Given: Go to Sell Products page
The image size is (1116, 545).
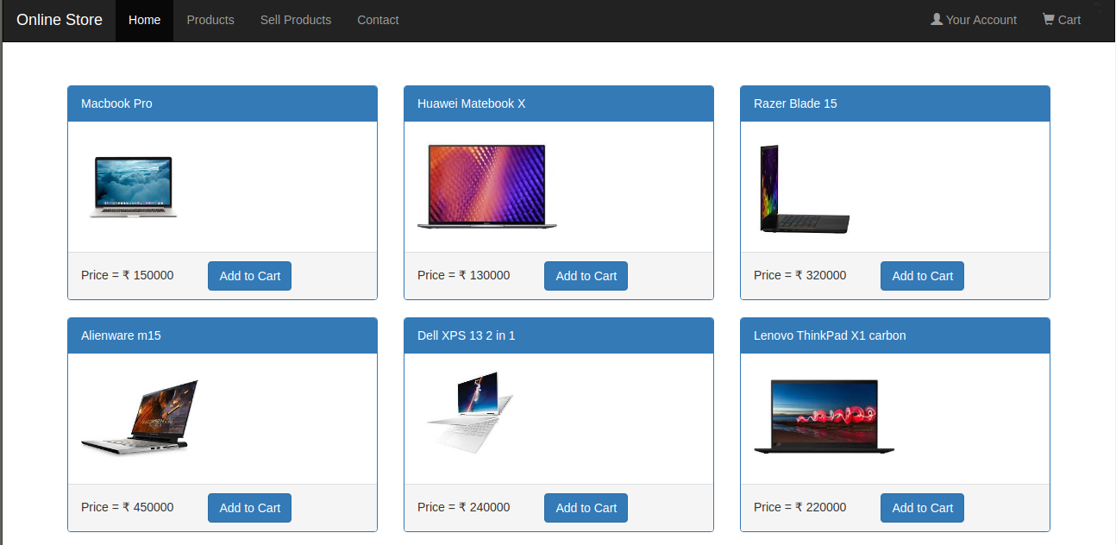Looking at the screenshot, I should pyautogui.click(x=296, y=20).
